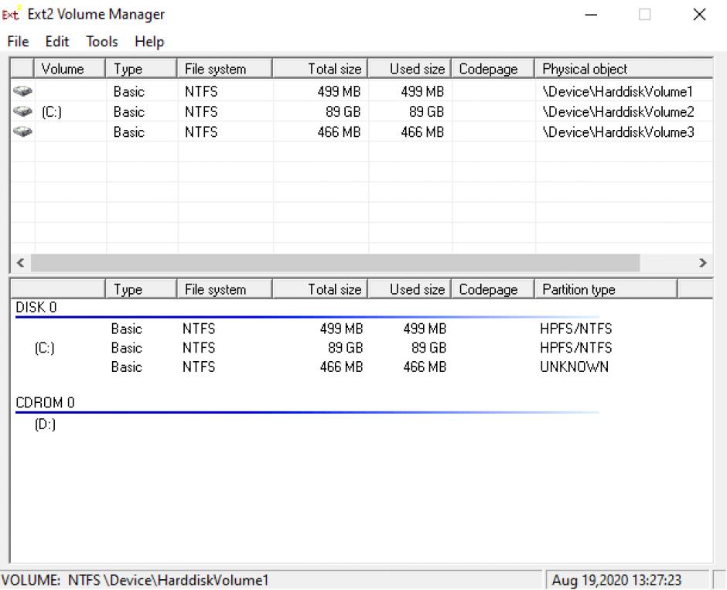The height and width of the screenshot is (590, 727).
Task: Open the Tools menu
Action: (x=102, y=42)
